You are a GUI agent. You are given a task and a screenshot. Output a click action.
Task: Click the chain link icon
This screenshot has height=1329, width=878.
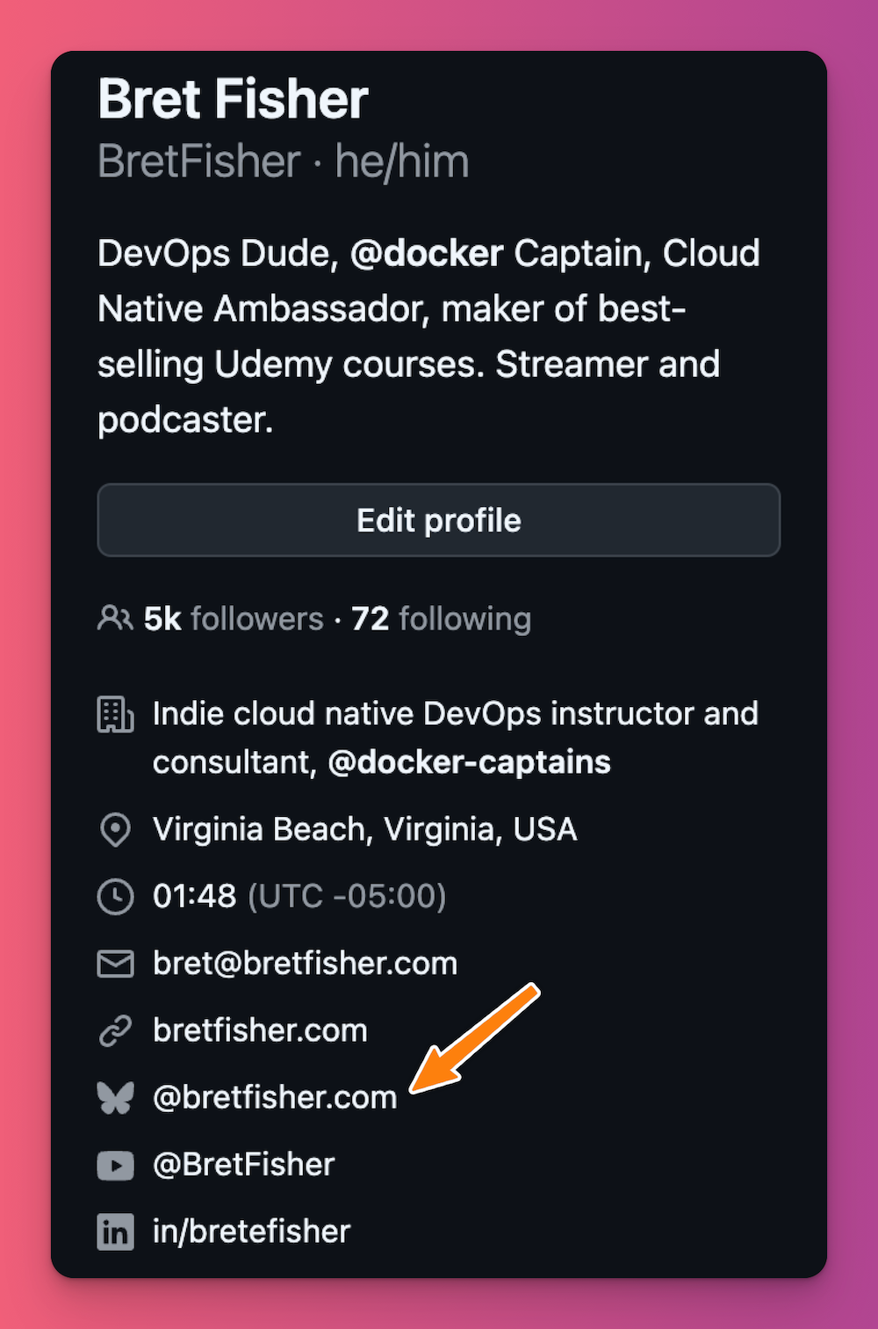click(x=115, y=1030)
